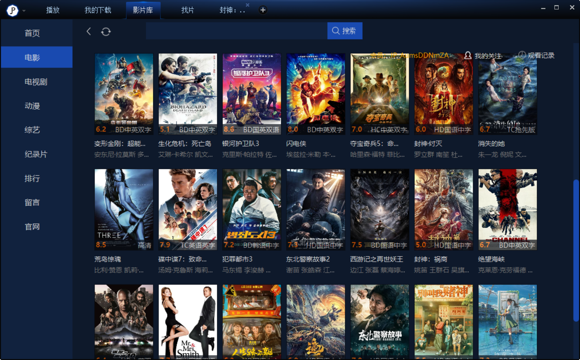
Task: Click the player logo icon
Action: pos(12,10)
